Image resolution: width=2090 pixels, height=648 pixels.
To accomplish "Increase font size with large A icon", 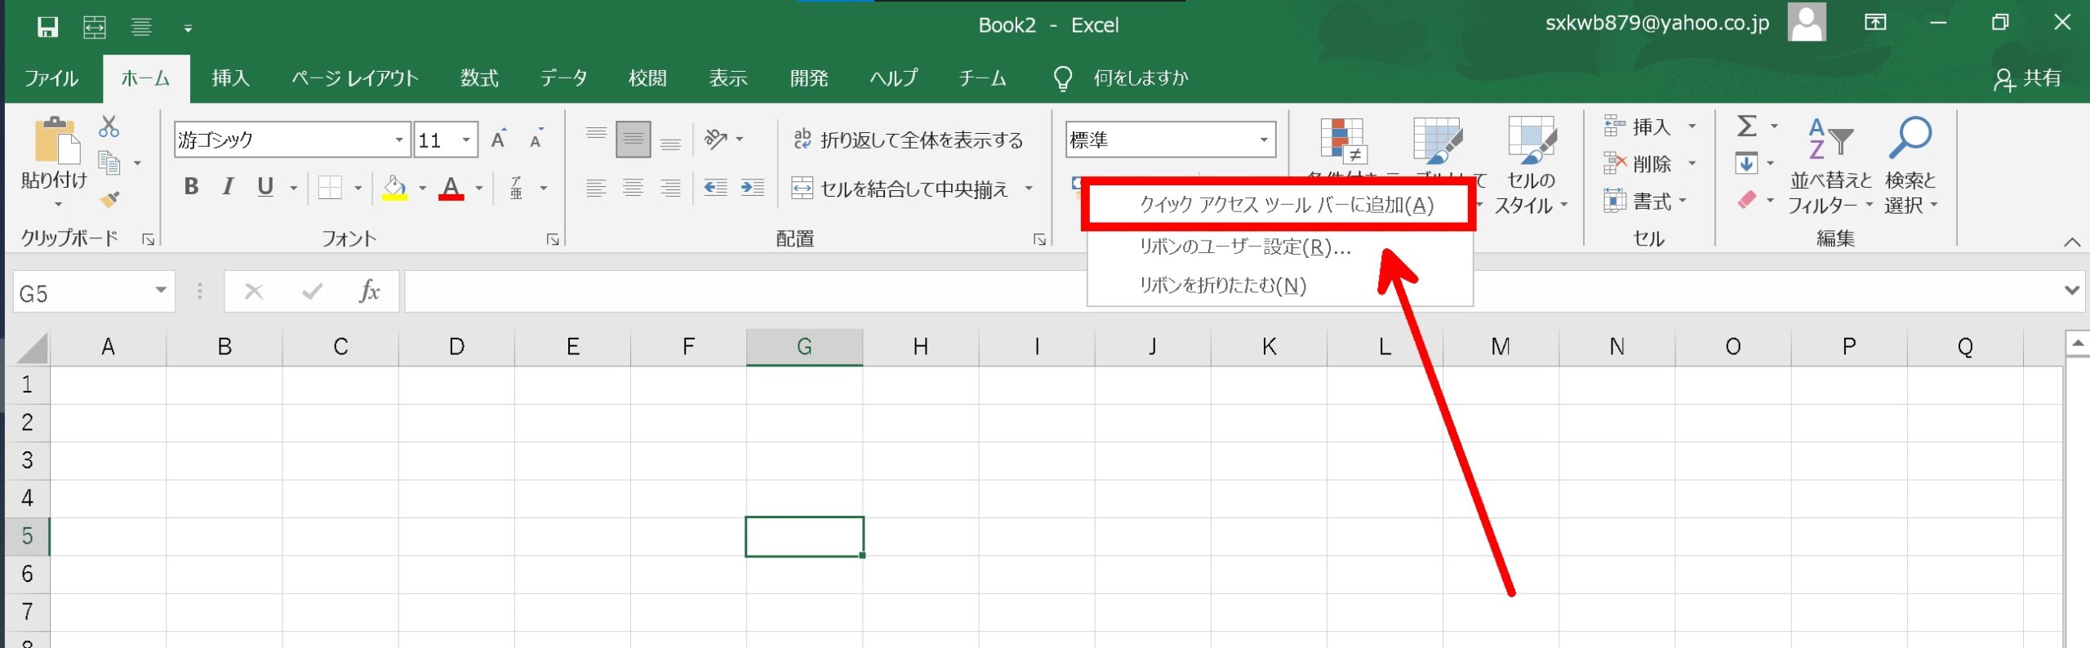I will coord(498,140).
